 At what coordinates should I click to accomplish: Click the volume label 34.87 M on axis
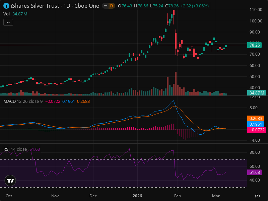pyautogui.click(x=257, y=93)
